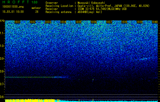
Task: Click the meteor echo blip below the 1036 marker
Action: (93, 80)
